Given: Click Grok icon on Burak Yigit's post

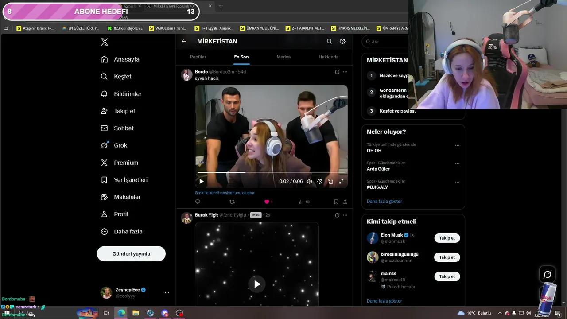Looking at the screenshot, I should click(337, 215).
